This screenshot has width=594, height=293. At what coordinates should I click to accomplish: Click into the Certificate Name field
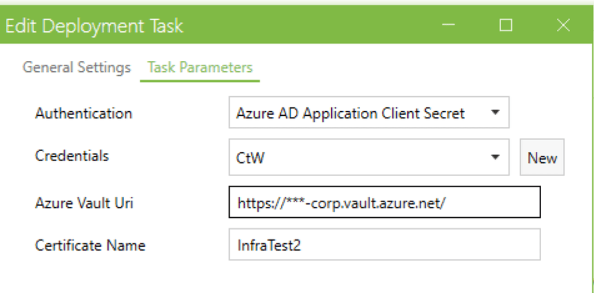(385, 244)
